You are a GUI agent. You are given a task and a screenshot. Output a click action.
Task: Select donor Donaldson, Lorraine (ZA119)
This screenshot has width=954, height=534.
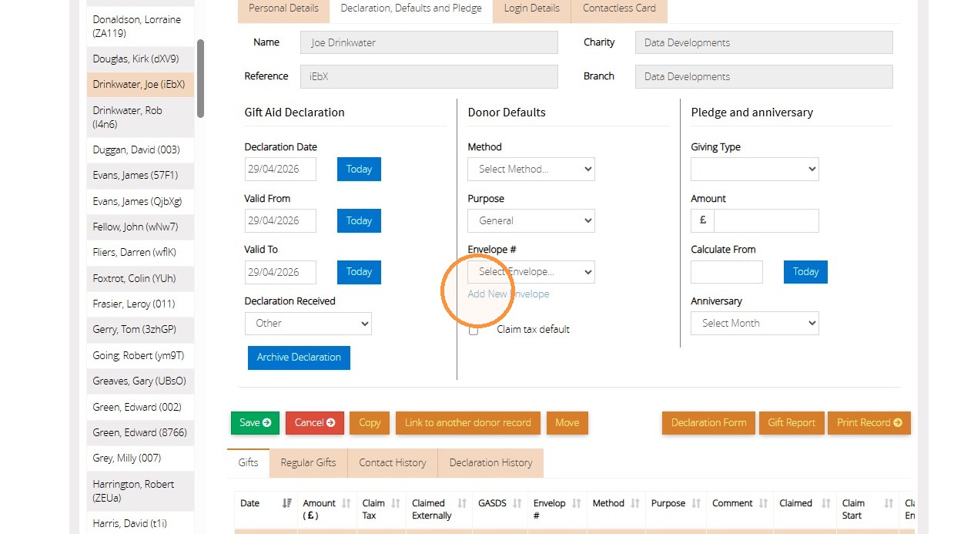click(x=140, y=26)
